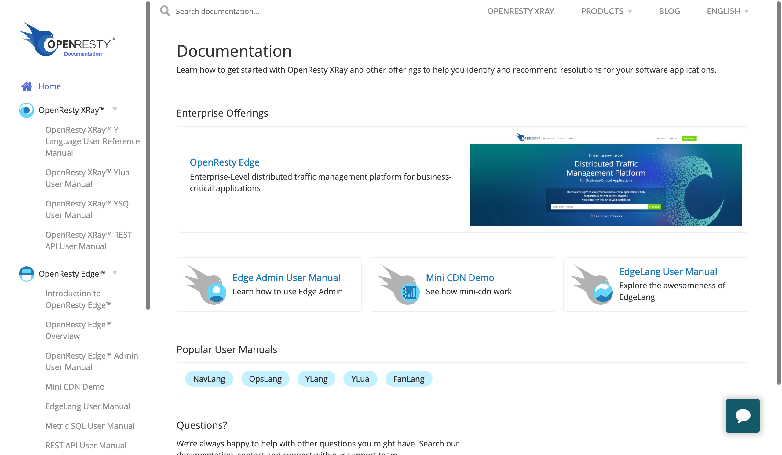Click Edge Admin User Manual card title

point(287,278)
